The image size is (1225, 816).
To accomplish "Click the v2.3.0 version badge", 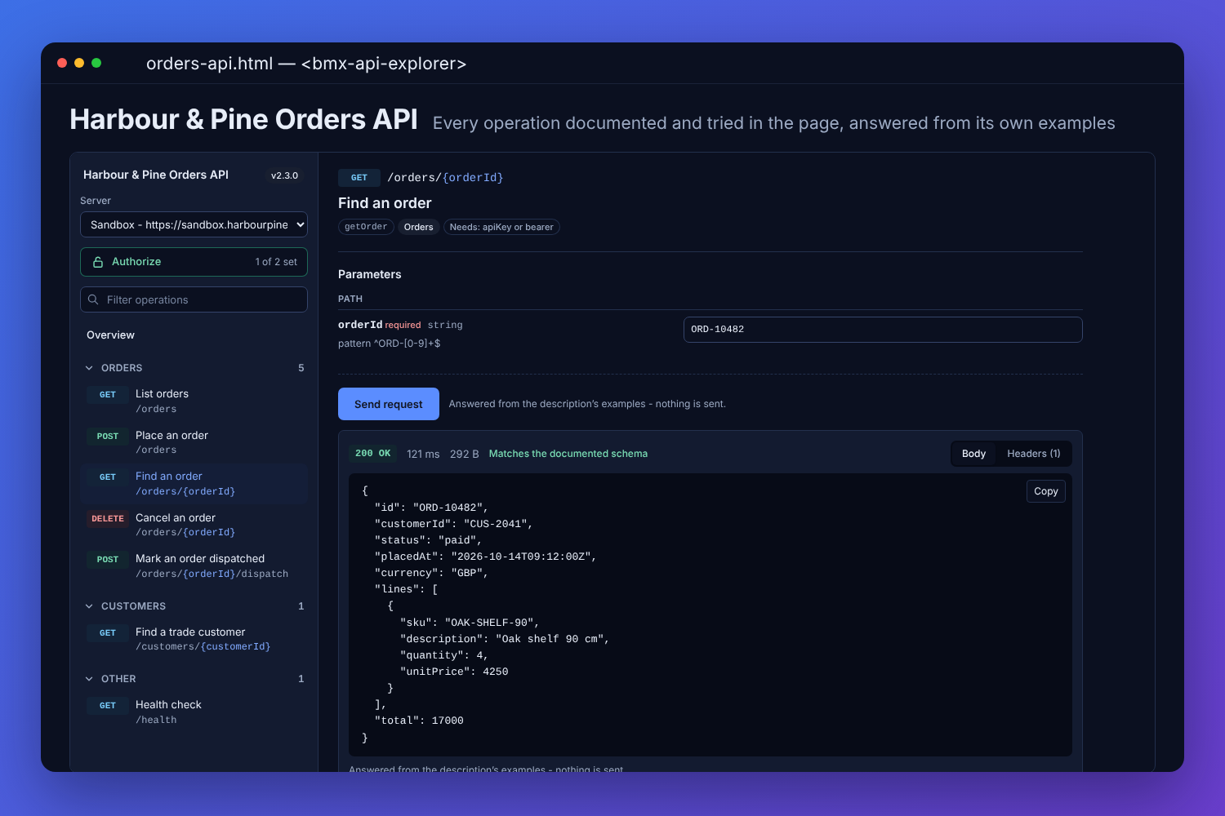I will 285,175.
